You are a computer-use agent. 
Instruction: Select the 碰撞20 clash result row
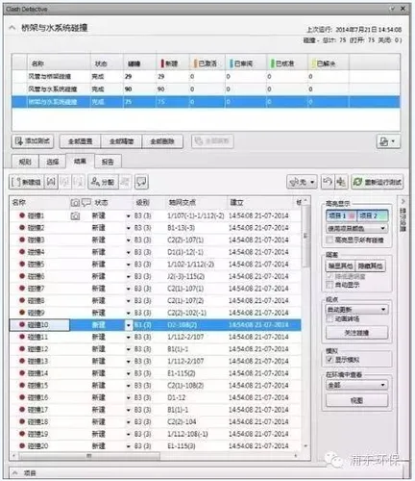(x=156, y=446)
